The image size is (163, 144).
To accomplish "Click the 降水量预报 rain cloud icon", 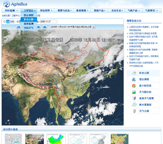I will click(134, 105).
